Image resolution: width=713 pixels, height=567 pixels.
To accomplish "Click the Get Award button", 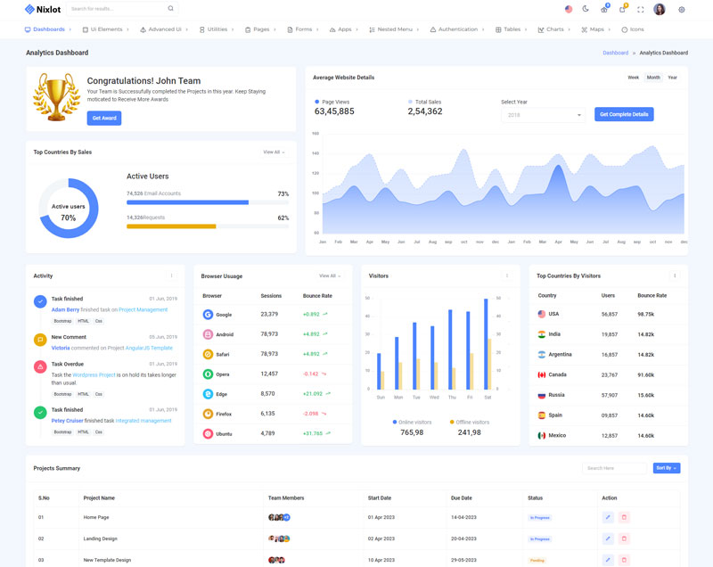I will click(x=104, y=118).
